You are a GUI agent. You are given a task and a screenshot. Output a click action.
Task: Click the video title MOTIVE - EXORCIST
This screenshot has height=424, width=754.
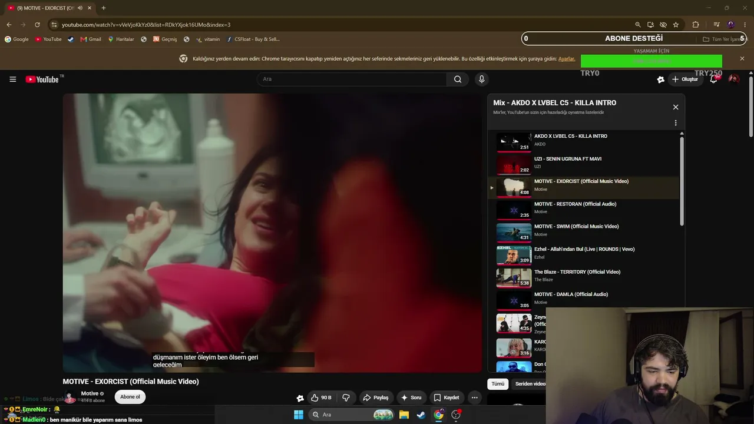pos(131,382)
